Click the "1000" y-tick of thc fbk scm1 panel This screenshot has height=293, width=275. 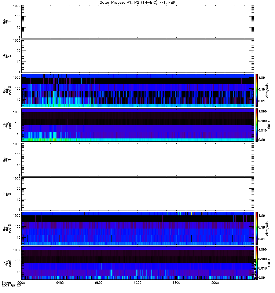pyautogui.click(x=16, y=250)
